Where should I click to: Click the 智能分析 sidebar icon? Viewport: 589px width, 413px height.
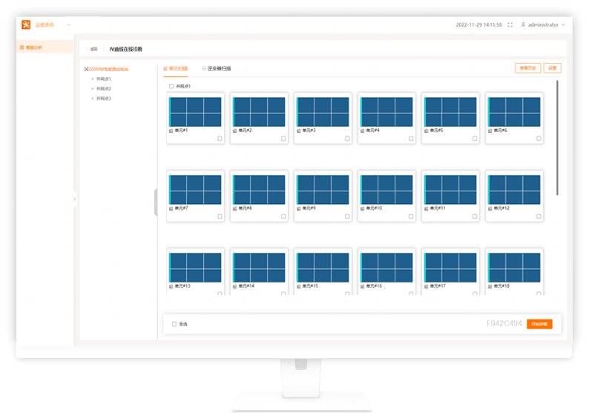(22, 47)
